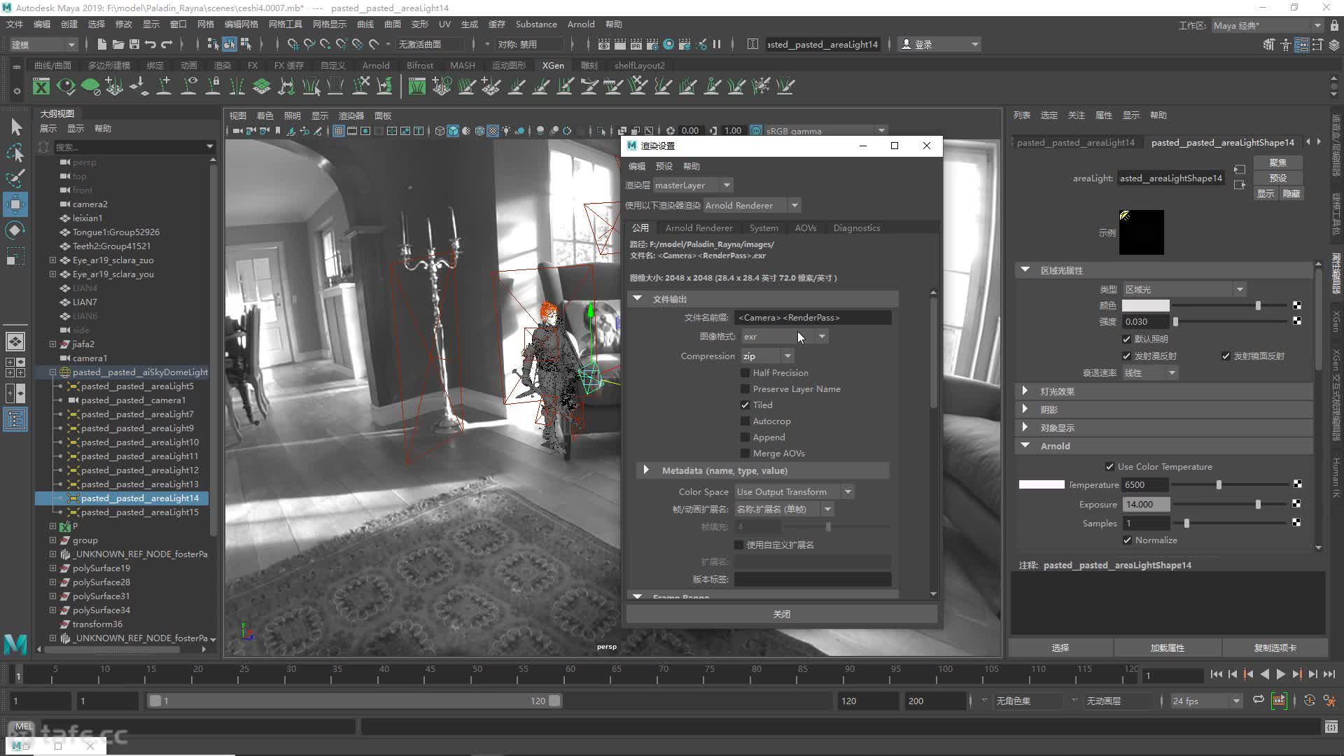Image resolution: width=1344 pixels, height=756 pixels.
Task: Open the 24 fps frame rate dropdown
Action: [1206, 701]
